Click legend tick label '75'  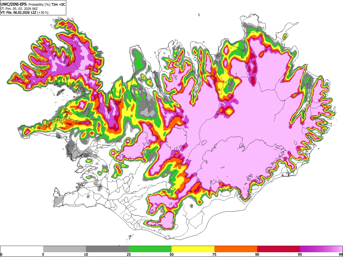(x=214, y=254)
